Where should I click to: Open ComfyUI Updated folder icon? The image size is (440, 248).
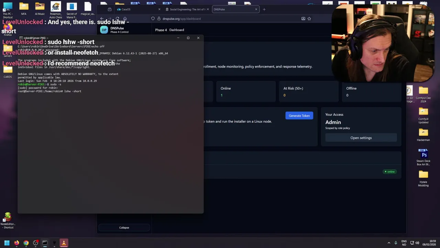423,115
